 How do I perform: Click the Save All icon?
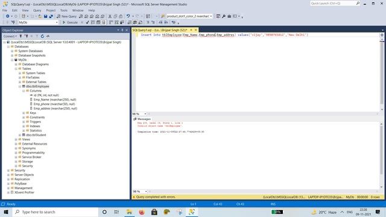[51, 16]
